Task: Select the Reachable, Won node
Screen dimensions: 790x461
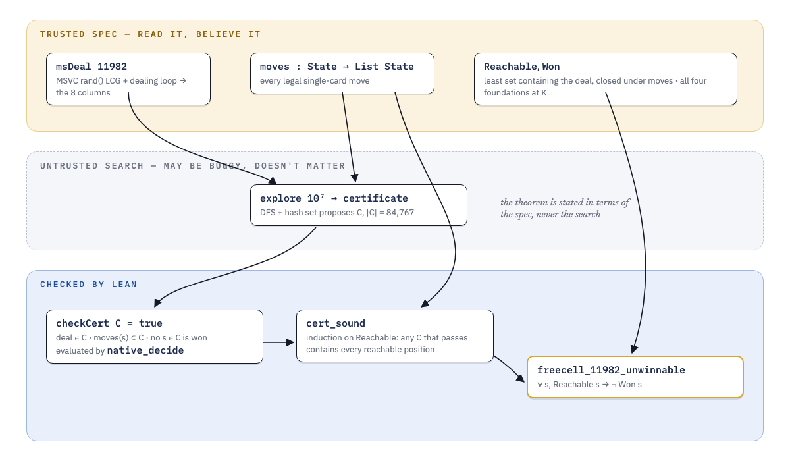Action: tap(606, 79)
